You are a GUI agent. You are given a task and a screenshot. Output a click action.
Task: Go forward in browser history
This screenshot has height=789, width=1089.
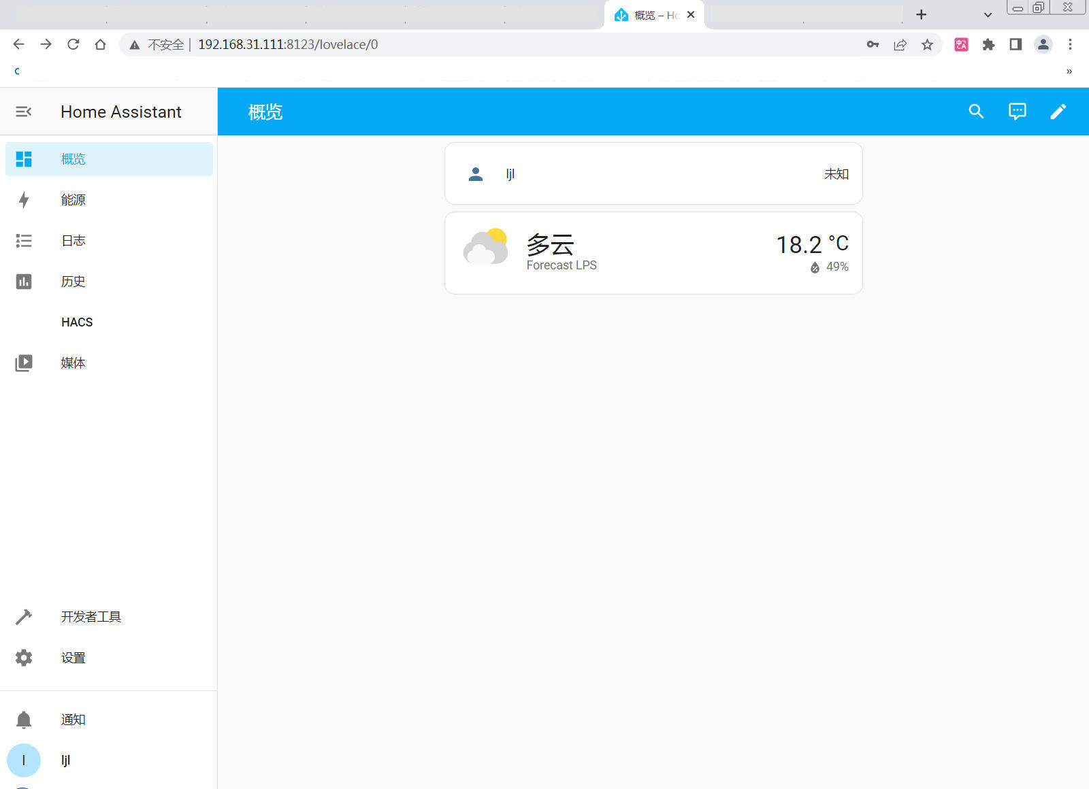[x=46, y=44]
